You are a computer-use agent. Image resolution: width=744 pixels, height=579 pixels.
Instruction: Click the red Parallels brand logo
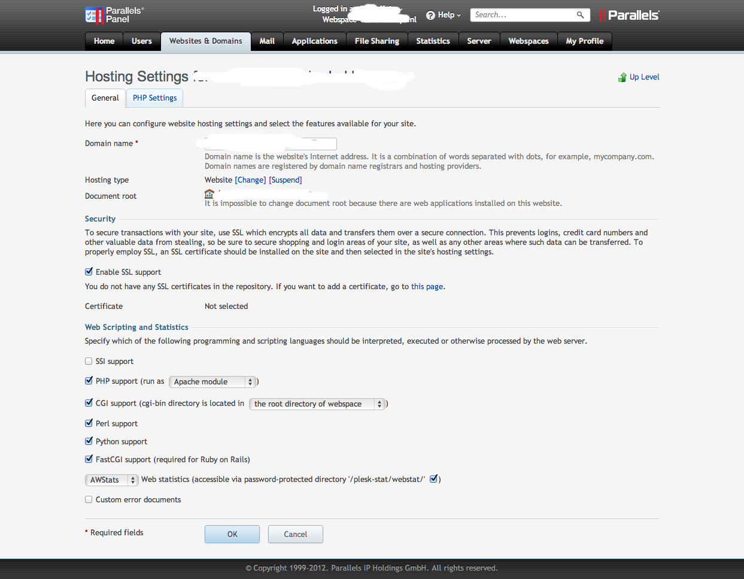(x=629, y=15)
